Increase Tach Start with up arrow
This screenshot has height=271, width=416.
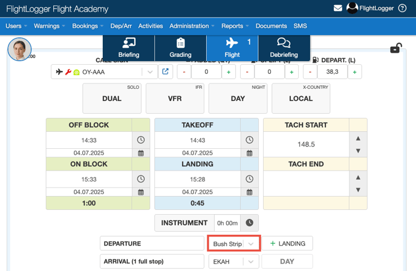(x=358, y=139)
